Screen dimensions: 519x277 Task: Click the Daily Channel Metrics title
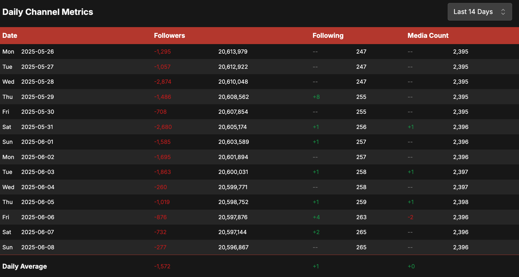[x=48, y=12]
